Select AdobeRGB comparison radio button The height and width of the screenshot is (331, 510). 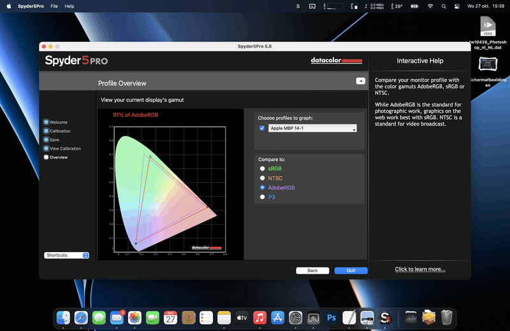pyautogui.click(x=262, y=187)
